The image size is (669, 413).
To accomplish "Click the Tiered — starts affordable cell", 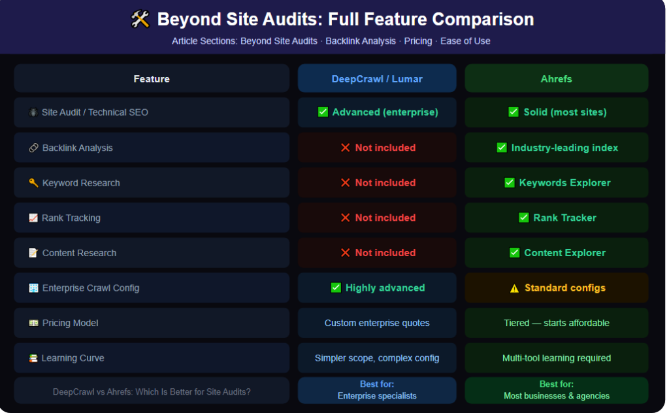I will tap(557, 323).
